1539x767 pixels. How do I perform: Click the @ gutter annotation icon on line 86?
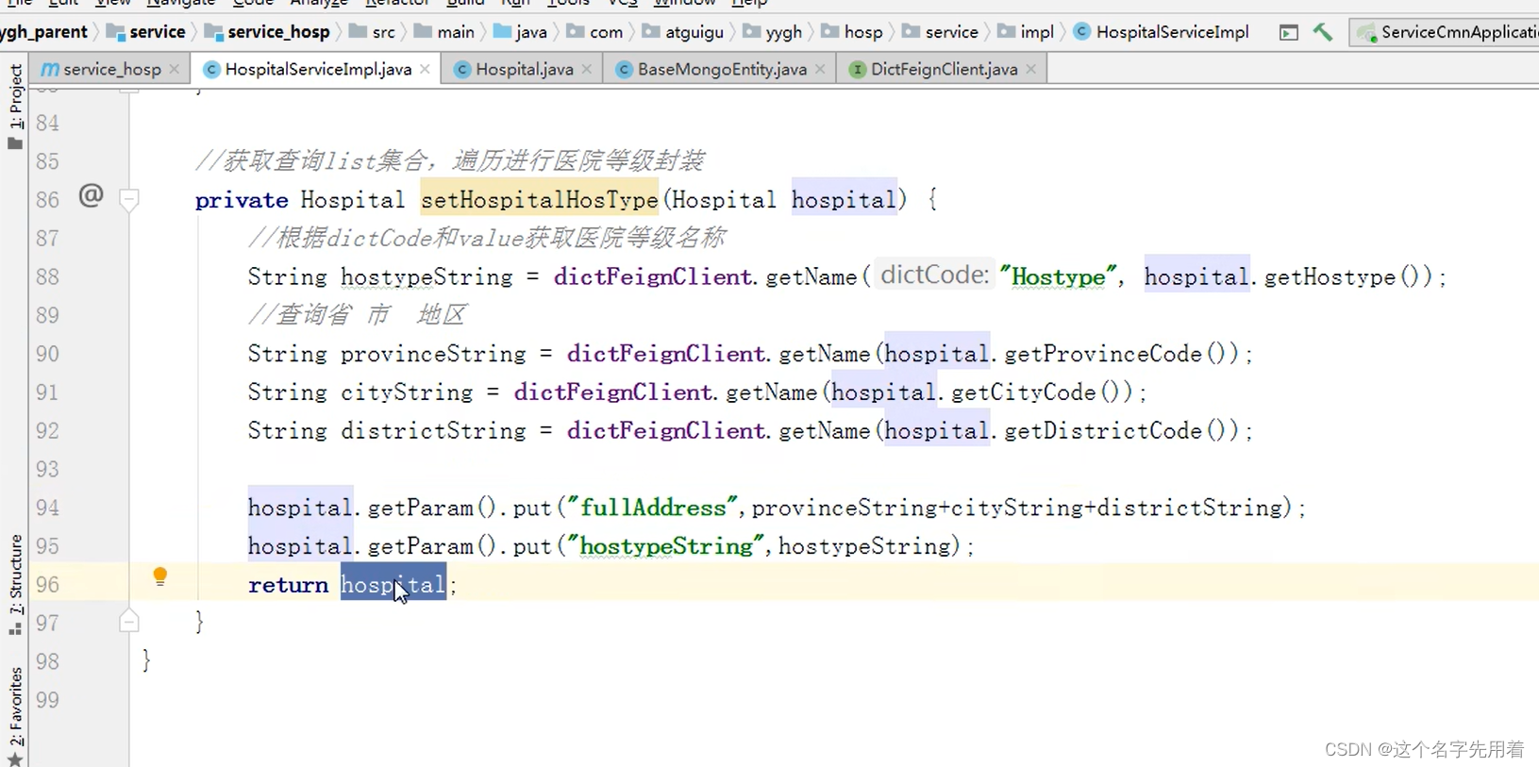[91, 195]
